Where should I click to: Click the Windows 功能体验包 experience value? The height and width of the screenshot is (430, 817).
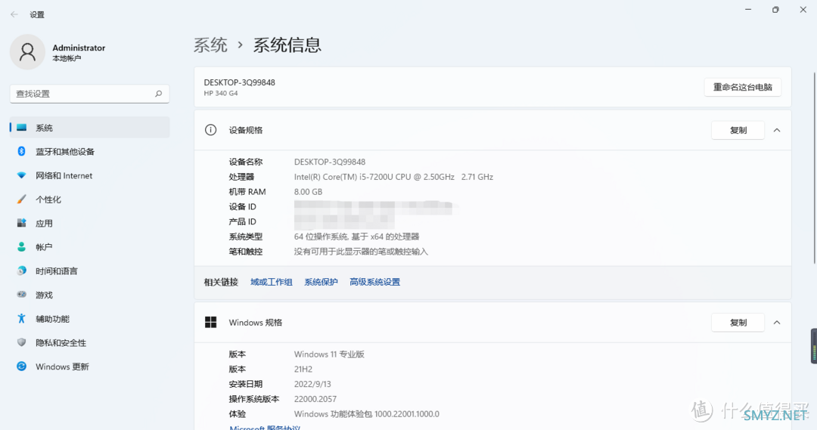click(x=367, y=414)
